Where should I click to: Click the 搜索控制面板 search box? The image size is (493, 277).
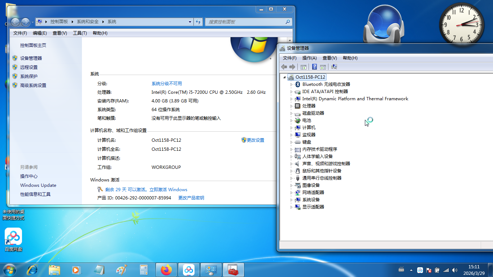pos(245,22)
